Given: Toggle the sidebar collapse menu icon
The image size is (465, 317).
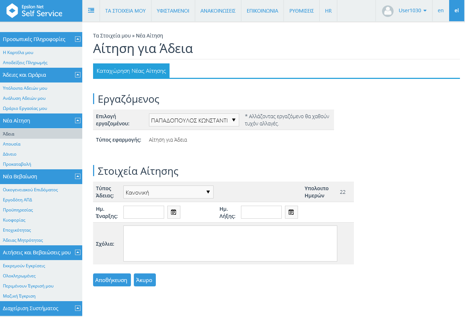Looking at the screenshot, I should click(x=91, y=10).
